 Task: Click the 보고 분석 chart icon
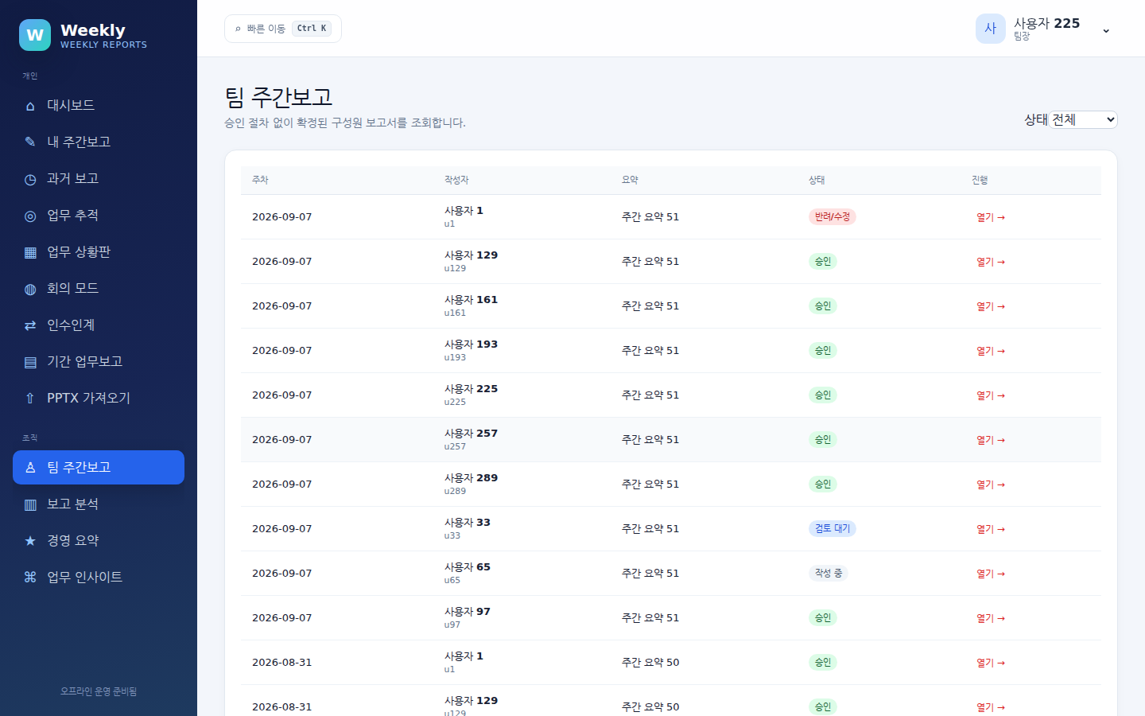point(30,504)
